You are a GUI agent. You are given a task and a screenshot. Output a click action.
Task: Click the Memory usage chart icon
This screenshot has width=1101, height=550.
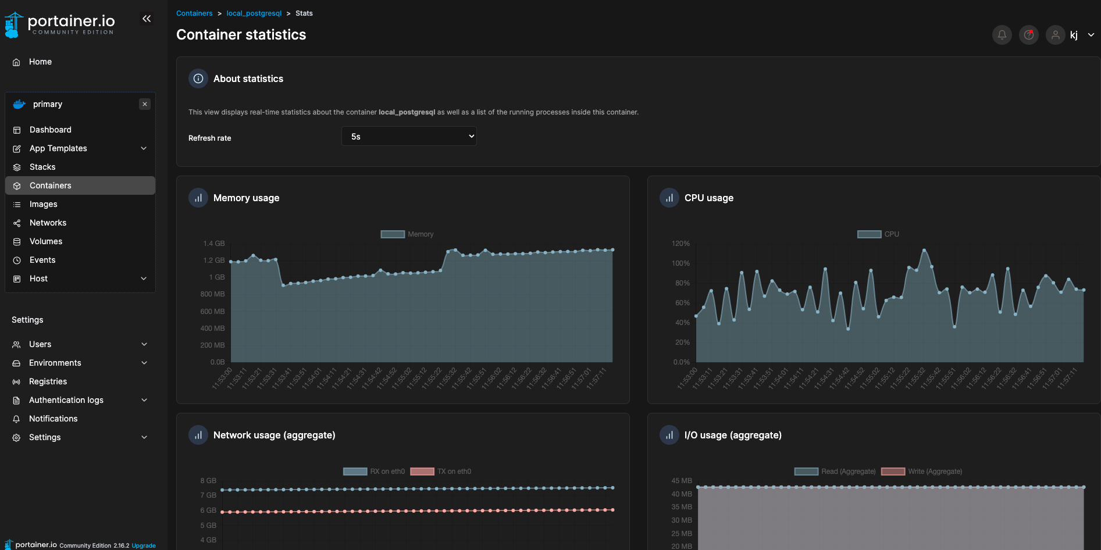point(198,198)
